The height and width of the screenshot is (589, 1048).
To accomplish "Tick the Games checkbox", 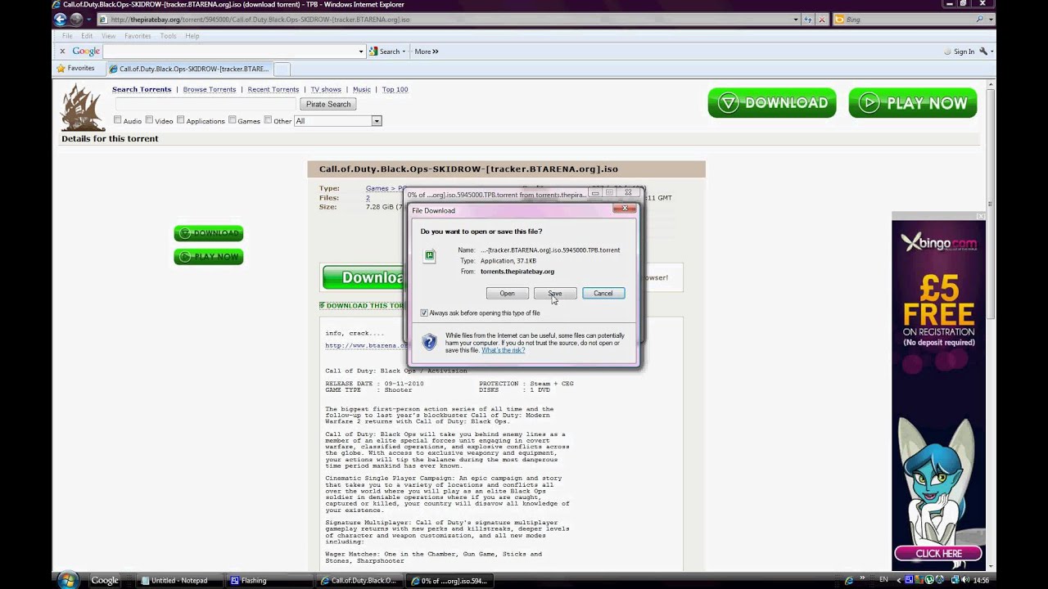I will click(x=233, y=120).
